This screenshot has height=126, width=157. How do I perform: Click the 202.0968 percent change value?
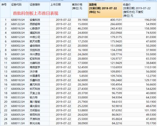[116, 33]
